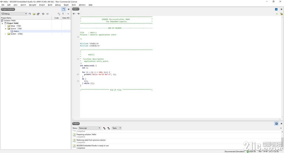Click the System folder icon
This screenshot has width=284, height=153.
[8, 34]
